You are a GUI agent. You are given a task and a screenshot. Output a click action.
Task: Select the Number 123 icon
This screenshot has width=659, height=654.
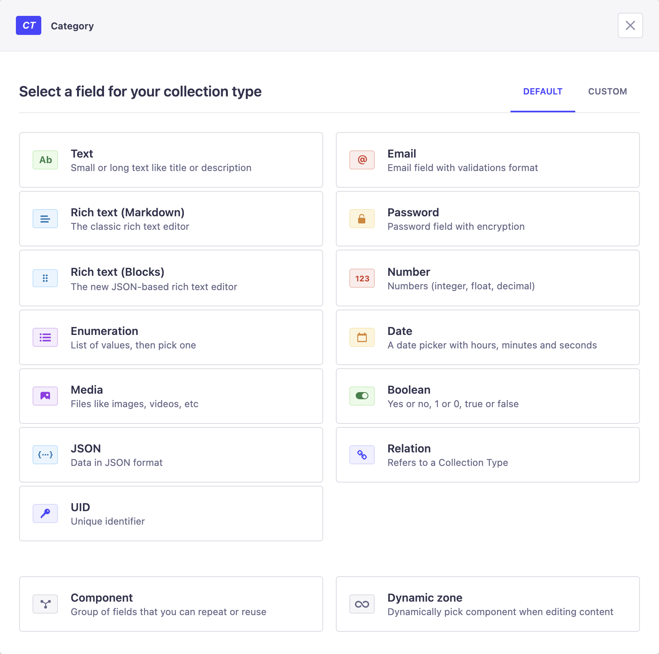tap(362, 278)
